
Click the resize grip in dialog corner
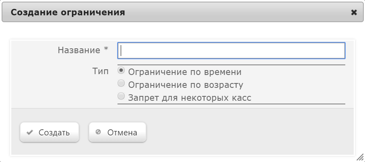[360, 157]
